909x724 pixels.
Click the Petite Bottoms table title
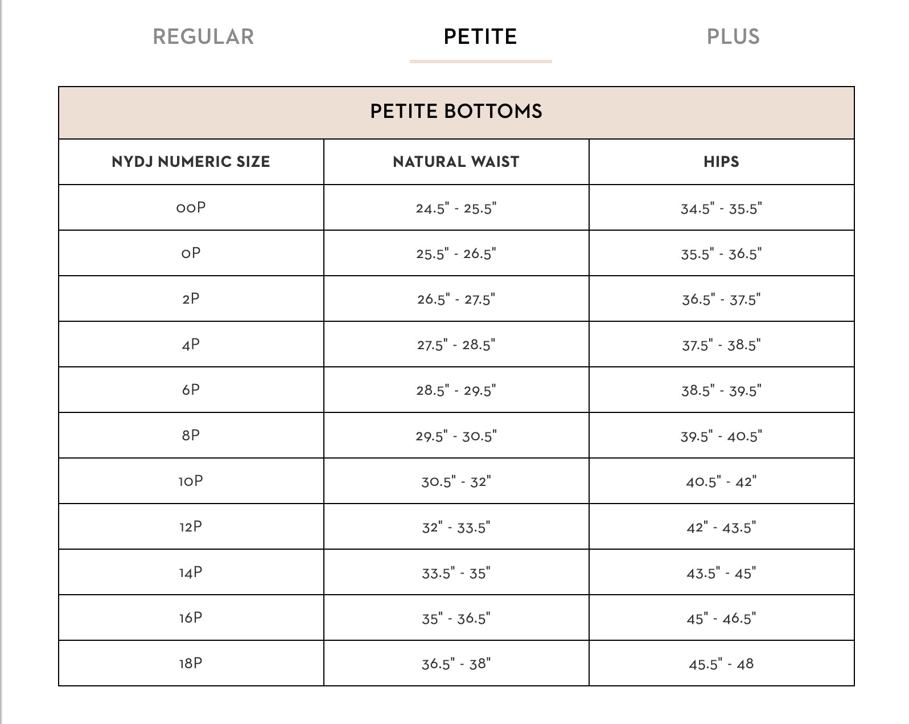point(456,111)
